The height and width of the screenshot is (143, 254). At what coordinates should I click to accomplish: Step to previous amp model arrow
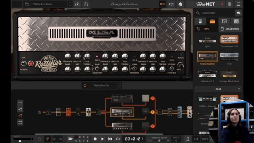coord(120,84)
